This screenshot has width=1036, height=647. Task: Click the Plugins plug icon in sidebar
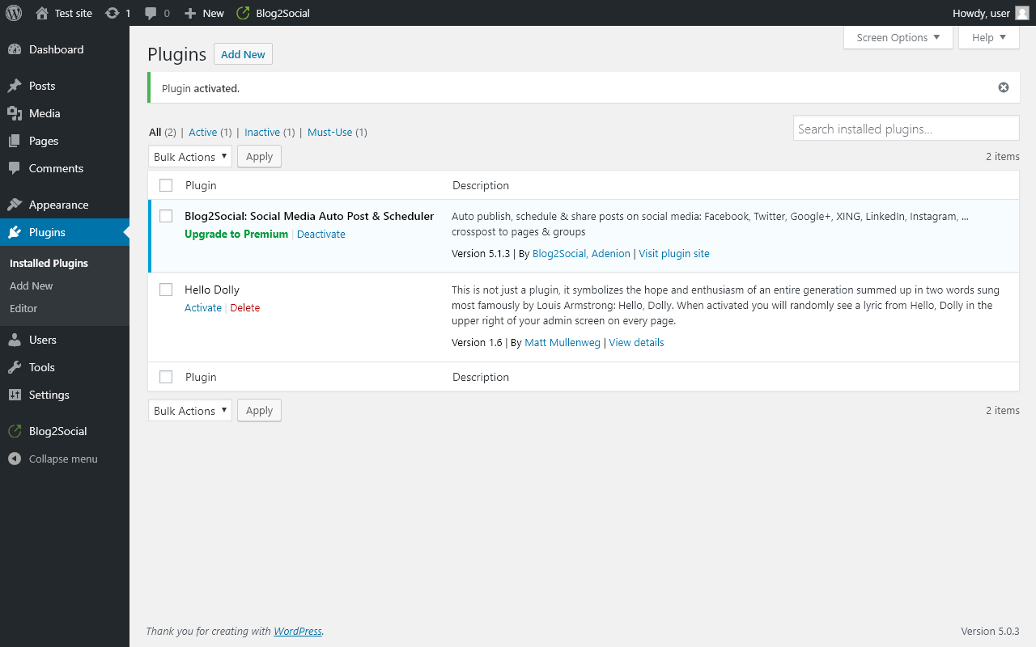click(15, 232)
